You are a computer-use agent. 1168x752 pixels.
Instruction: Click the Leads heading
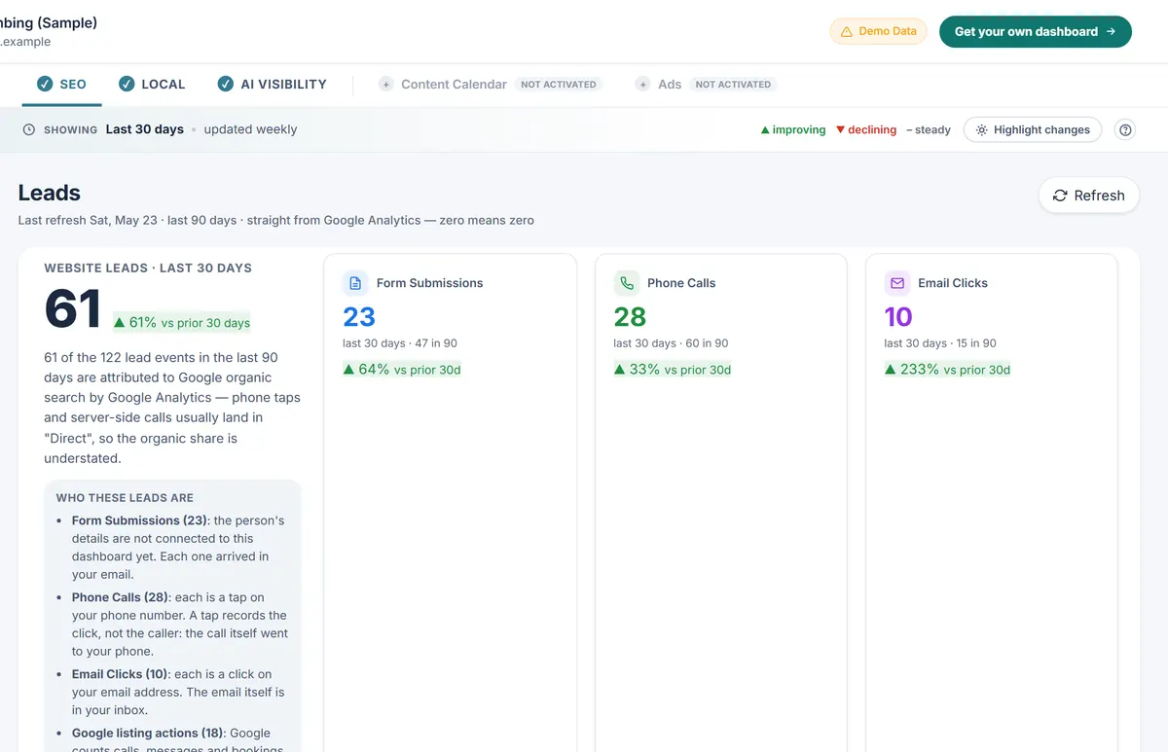click(50, 193)
